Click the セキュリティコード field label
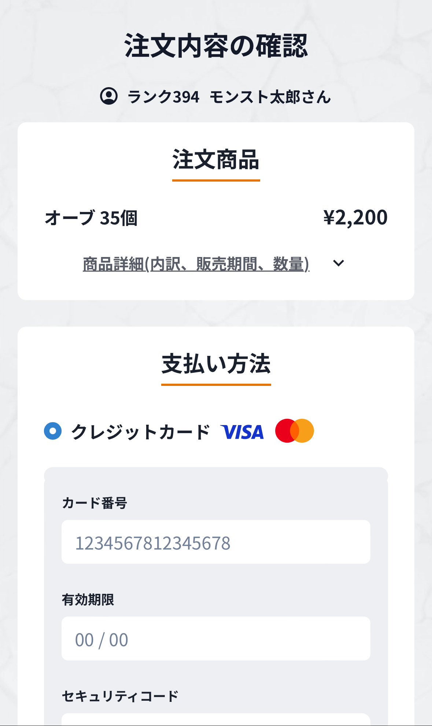 (x=120, y=696)
